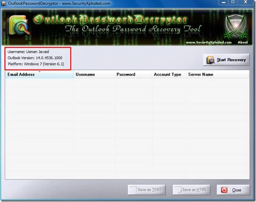This screenshot has width=256, height=202.
Task: Sort by the Email Address column header
Action: [x=39, y=74]
